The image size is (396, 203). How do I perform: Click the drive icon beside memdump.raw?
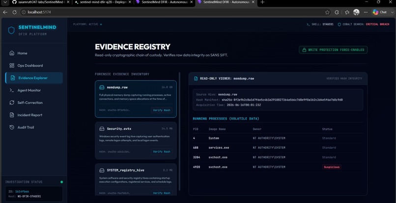[102, 87]
